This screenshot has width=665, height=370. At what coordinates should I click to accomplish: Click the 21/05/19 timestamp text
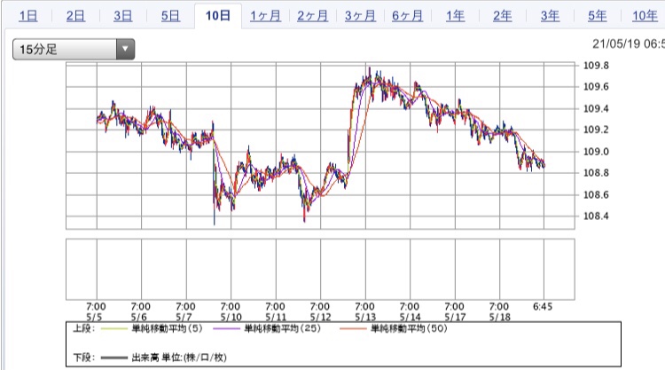tap(628, 43)
